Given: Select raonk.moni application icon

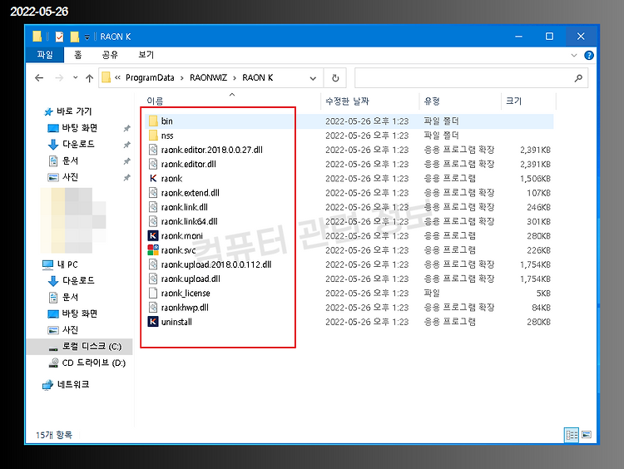Looking at the screenshot, I should coord(153,235).
